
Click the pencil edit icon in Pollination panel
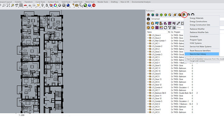click(x=178, y=23)
